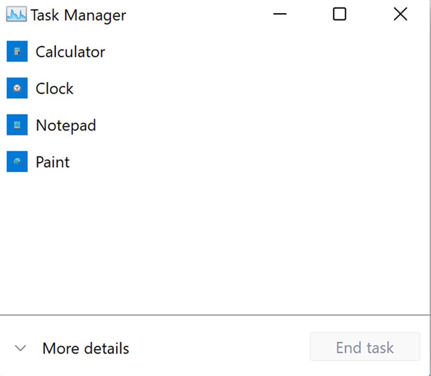Close the Task Manager window

400,14
